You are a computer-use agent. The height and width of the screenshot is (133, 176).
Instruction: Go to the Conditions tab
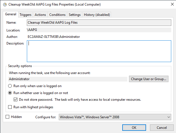57,15
